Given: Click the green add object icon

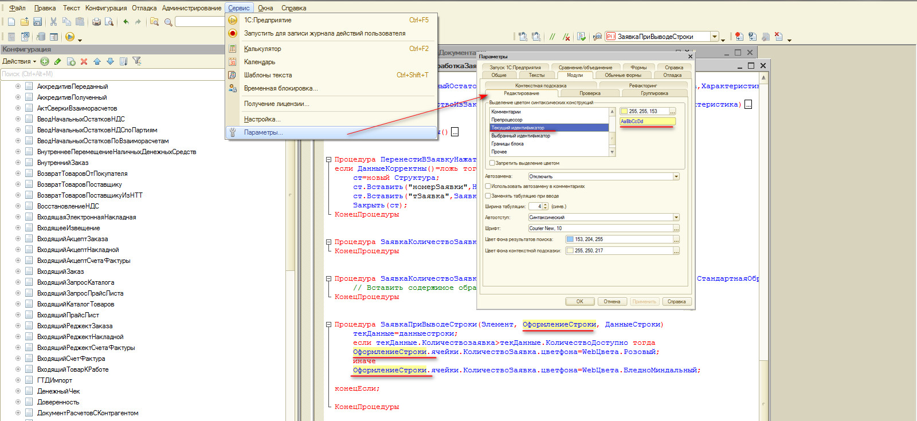Looking at the screenshot, I should point(45,61).
